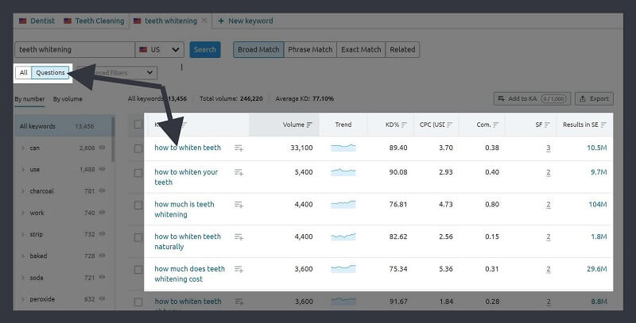Open the Advanced filters dropdown
Screen dimensions: 636x323
tap(117, 72)
